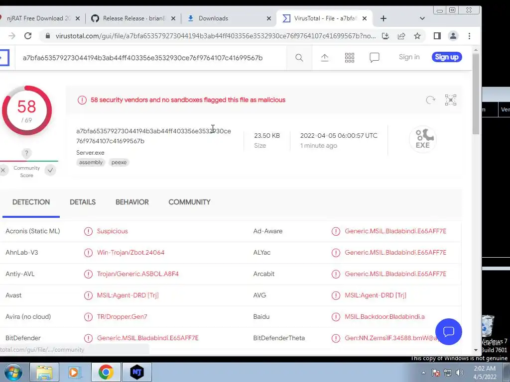
Task: Reload the page in Chrome
Action: (x=28, y=36)
